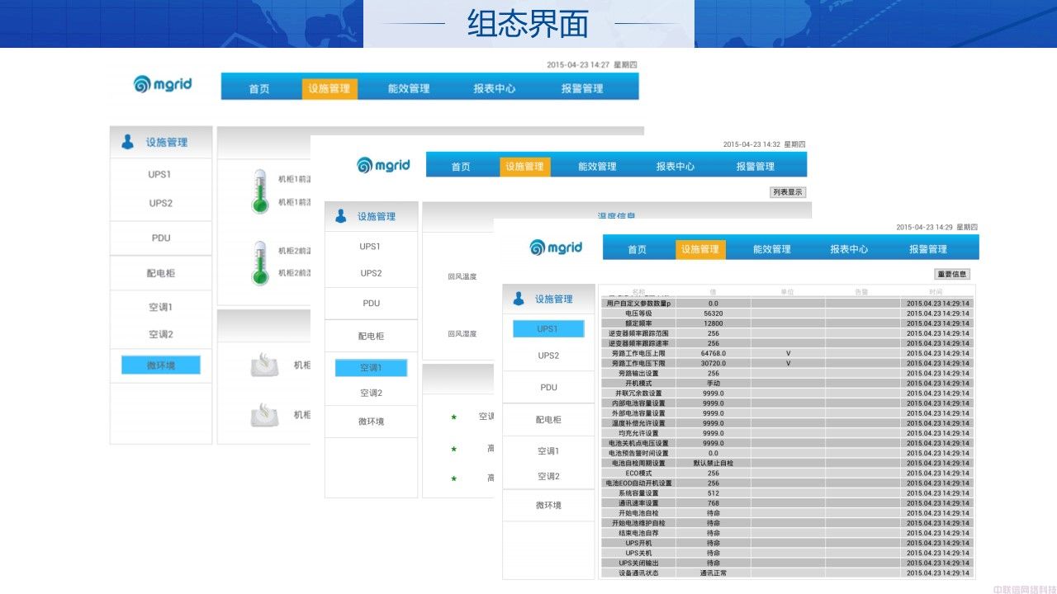Click the 开机模式 table row name
1057x594 pixels.
pos(638,384)
